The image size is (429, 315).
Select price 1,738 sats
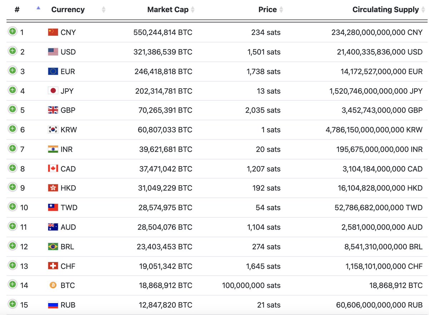point(263,71)
